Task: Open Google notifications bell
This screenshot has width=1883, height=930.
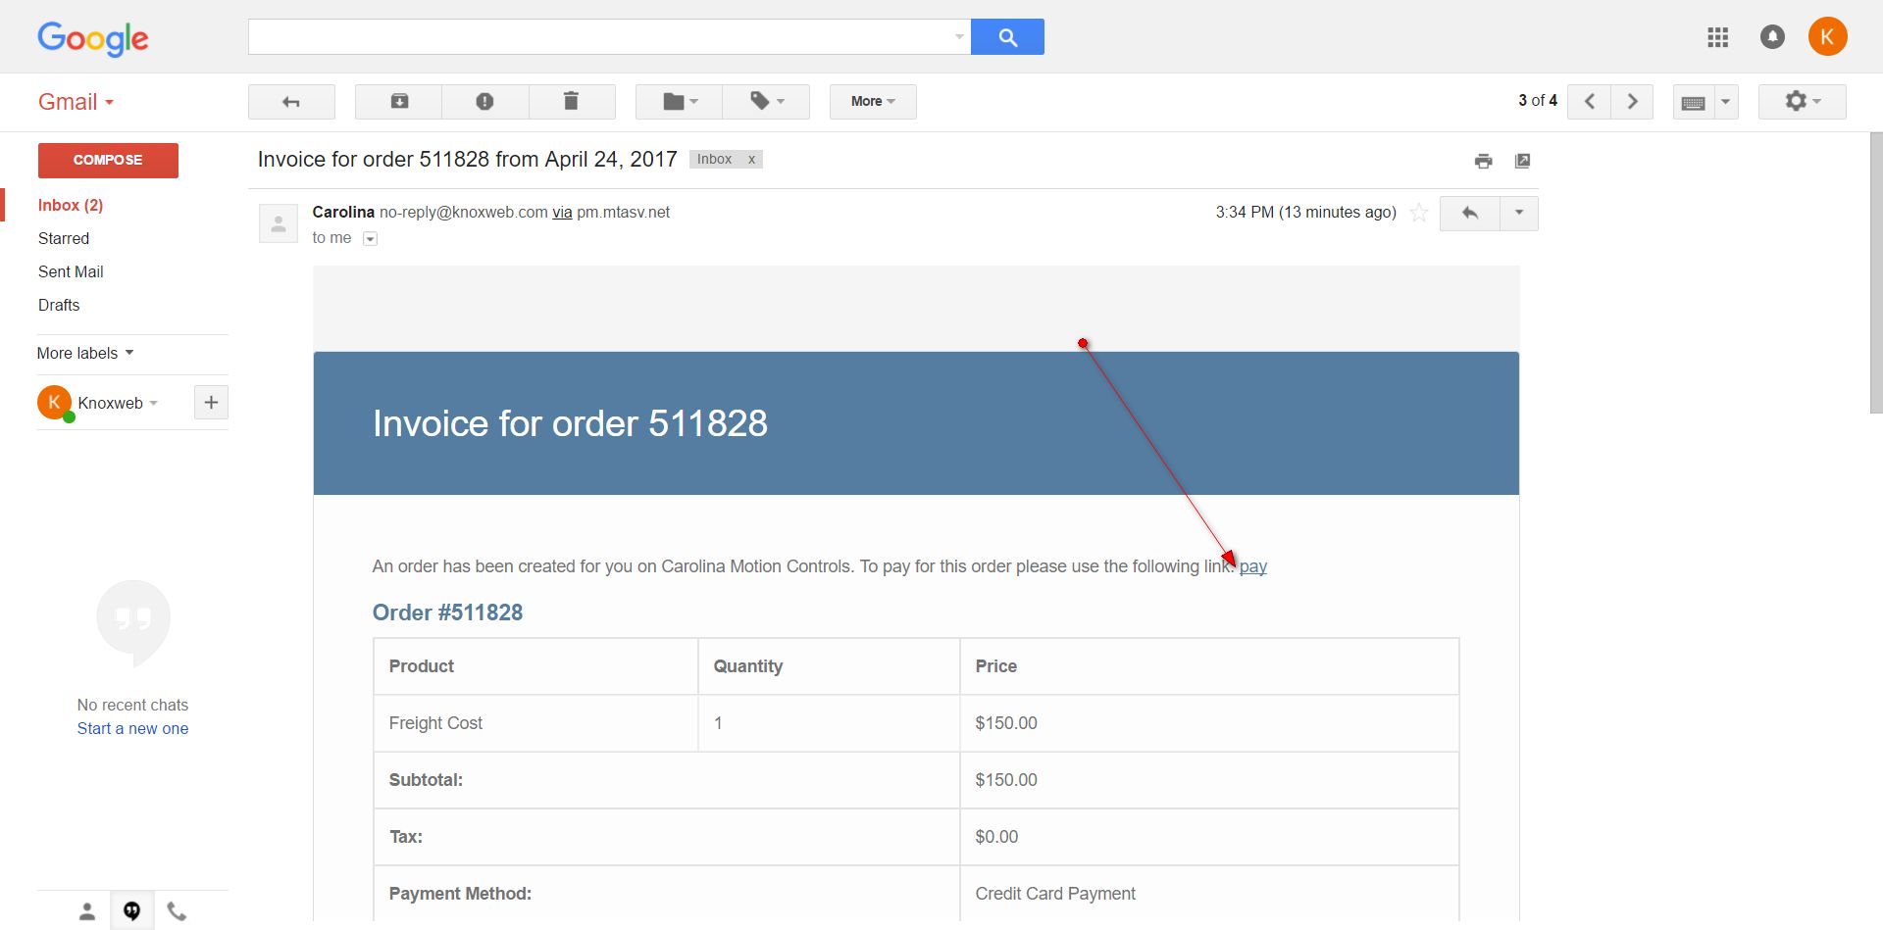Action: [x=1772, y=37]
